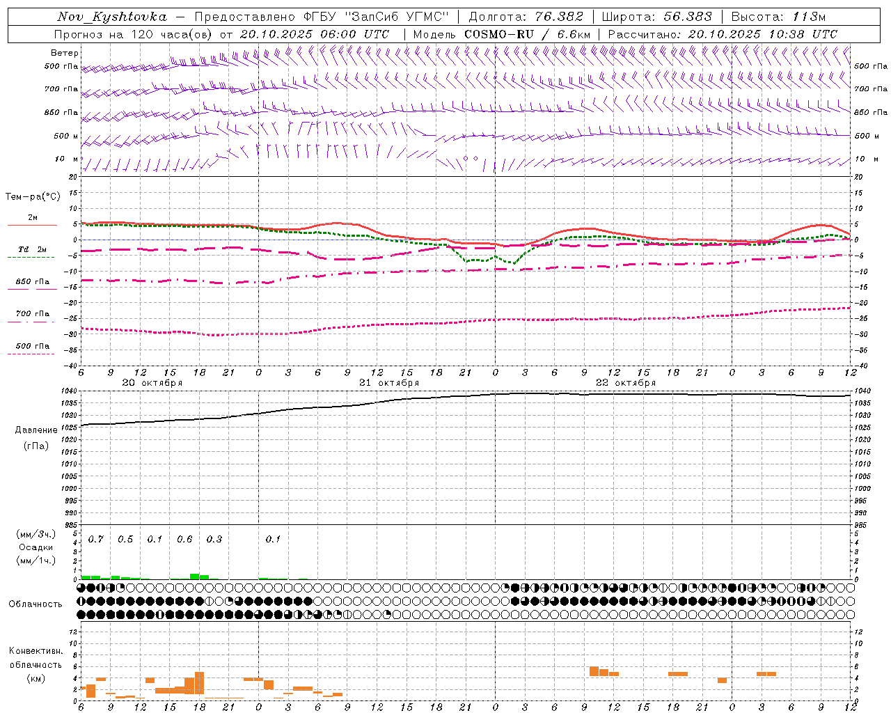
Task: Click the grid resolution 6.6км
Action: 574,34
